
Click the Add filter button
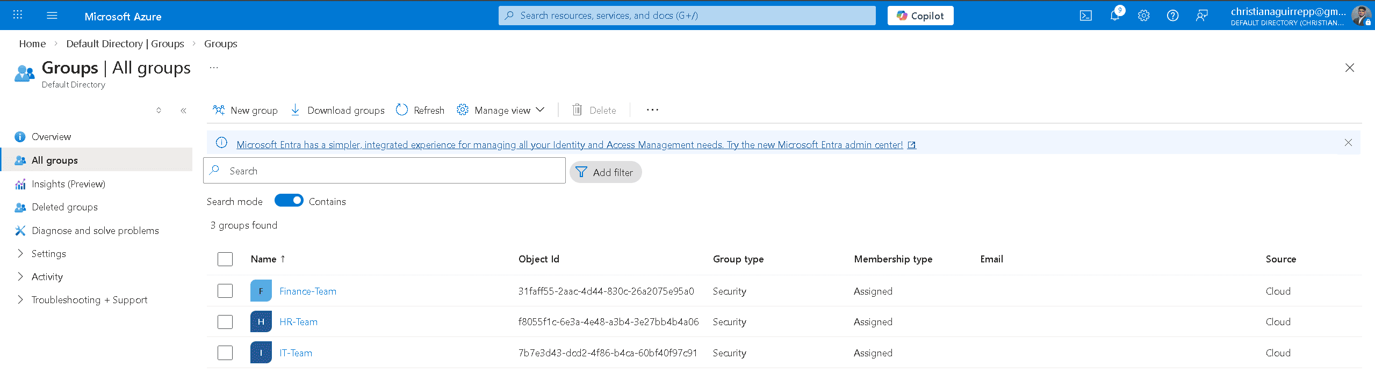(605, 172)
